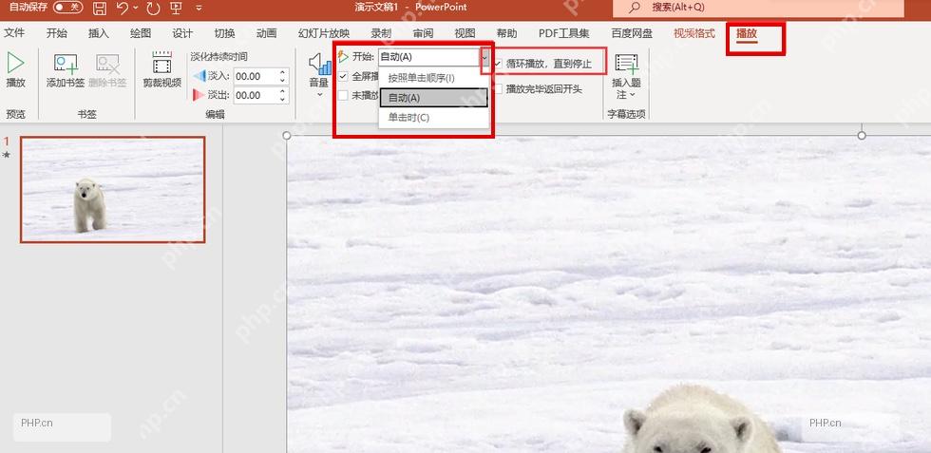Image resolution: width=931 pixels, height=453 pixels.
Task: Switch to the PDF工具集 ribbon tab
Action: [564, 33]
